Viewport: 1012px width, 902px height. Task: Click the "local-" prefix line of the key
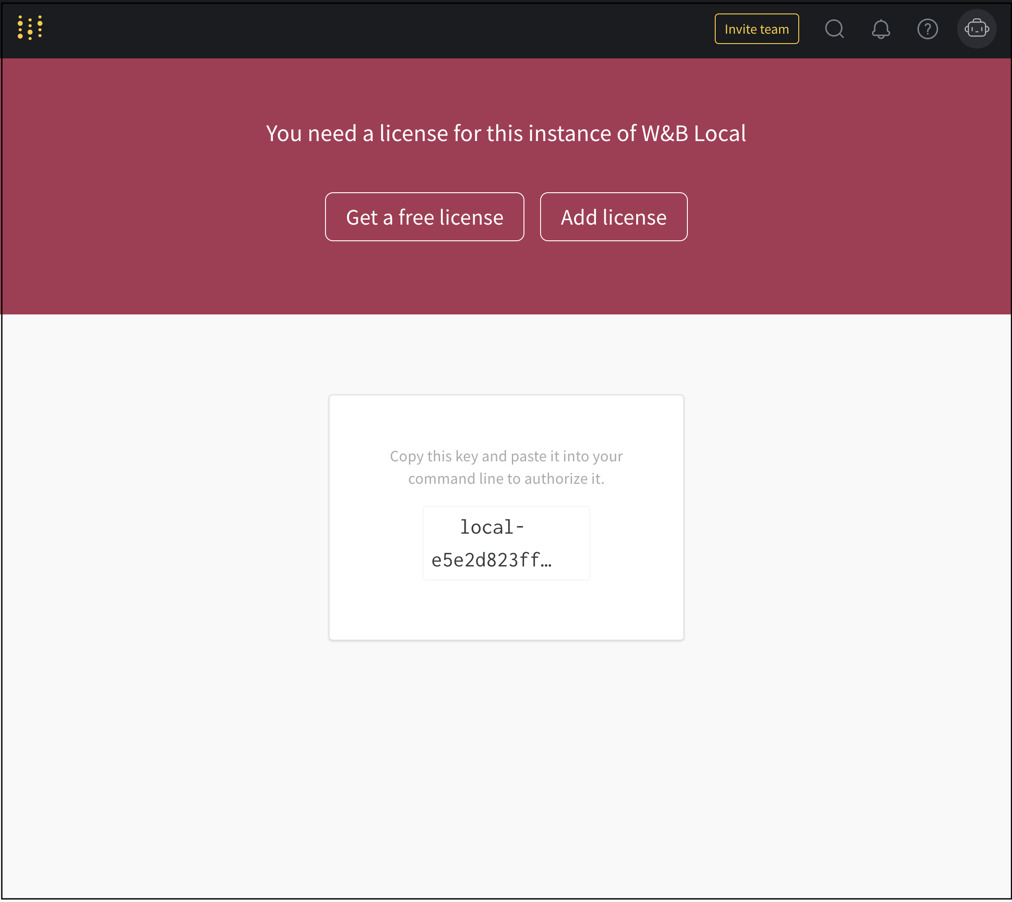pyautogui.click(x=492, y=527)
